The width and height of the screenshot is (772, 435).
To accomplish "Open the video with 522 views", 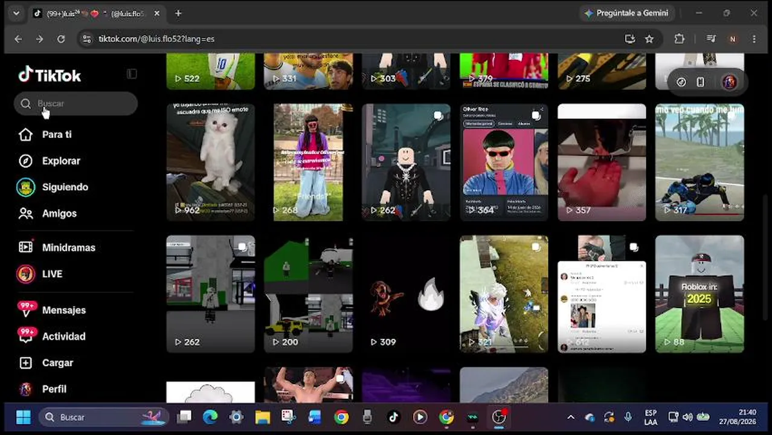I will (x=210, y=71).
